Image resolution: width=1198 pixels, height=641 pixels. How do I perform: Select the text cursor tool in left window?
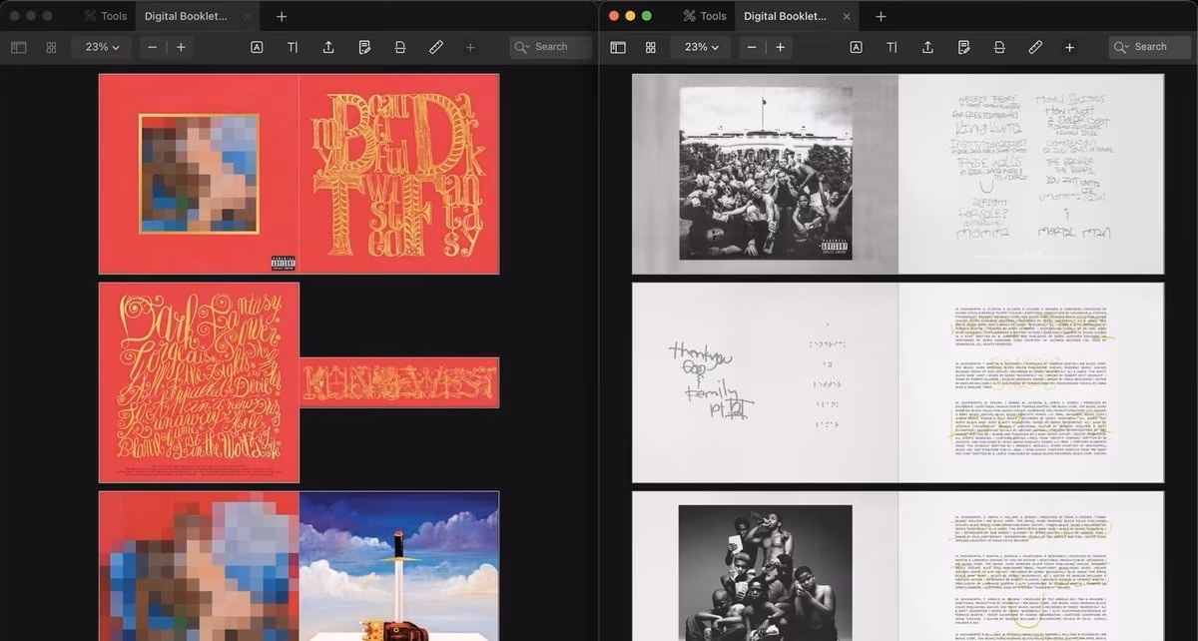pyautogui.click(x=293, y=47)
